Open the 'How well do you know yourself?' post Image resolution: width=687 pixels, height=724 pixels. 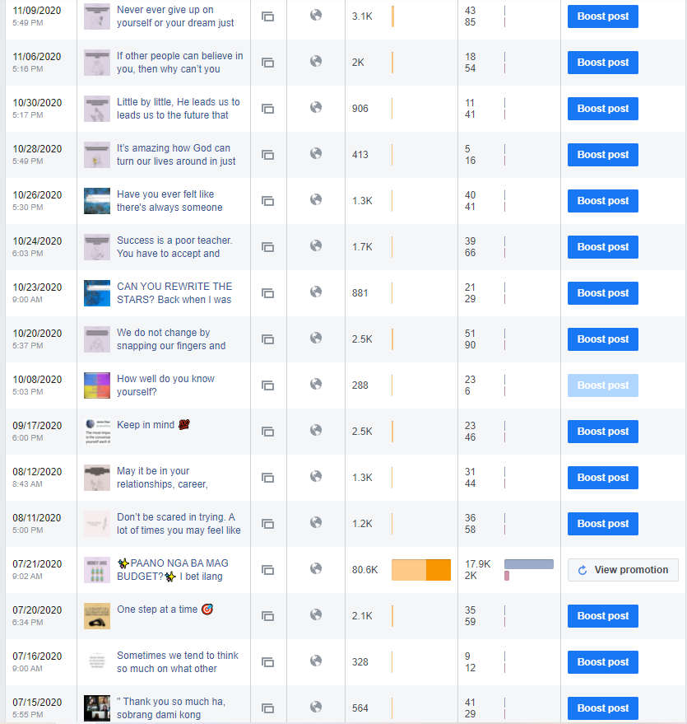coord(165,385)
